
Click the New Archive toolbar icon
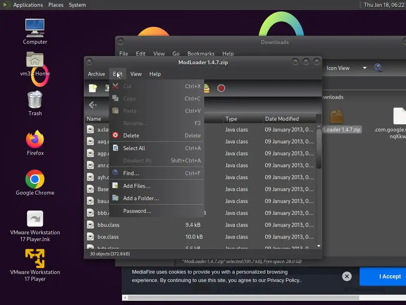pos(93,88)
